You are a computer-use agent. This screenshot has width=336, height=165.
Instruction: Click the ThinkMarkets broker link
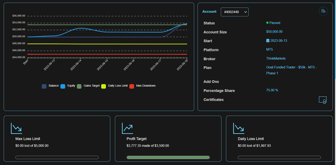pyautogui.click(x=276, y=59)
